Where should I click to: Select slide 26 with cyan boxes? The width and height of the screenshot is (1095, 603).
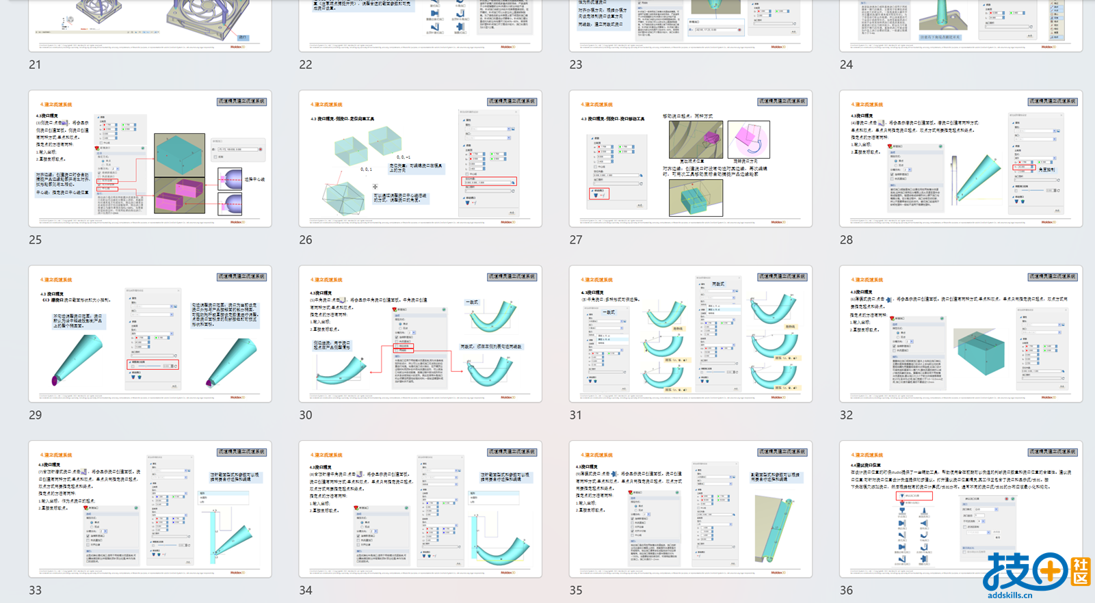(x=420, y=159)
